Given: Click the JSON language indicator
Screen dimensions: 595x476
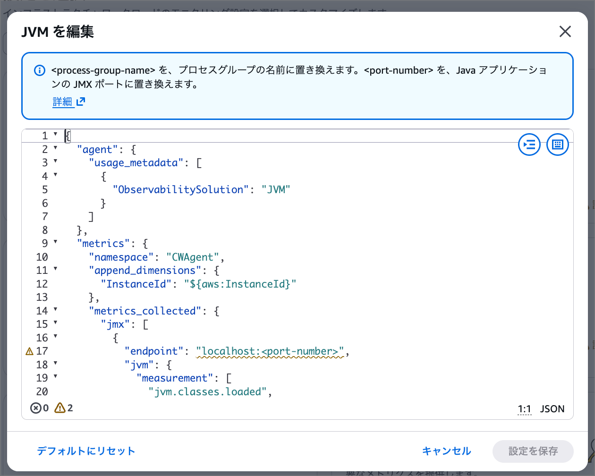Looking at the screenshot, I should point(552,408).
